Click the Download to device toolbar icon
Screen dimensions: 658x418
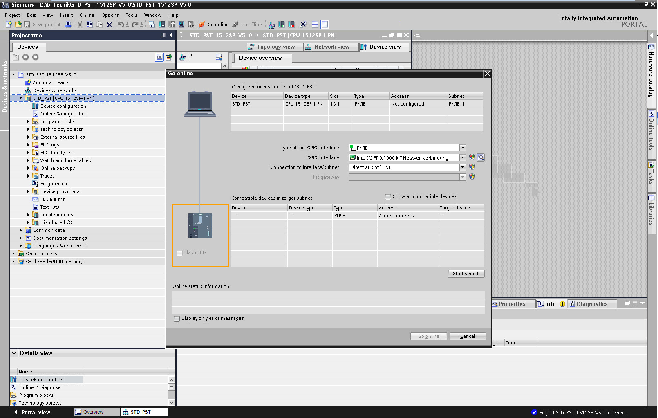pos(162,25)
